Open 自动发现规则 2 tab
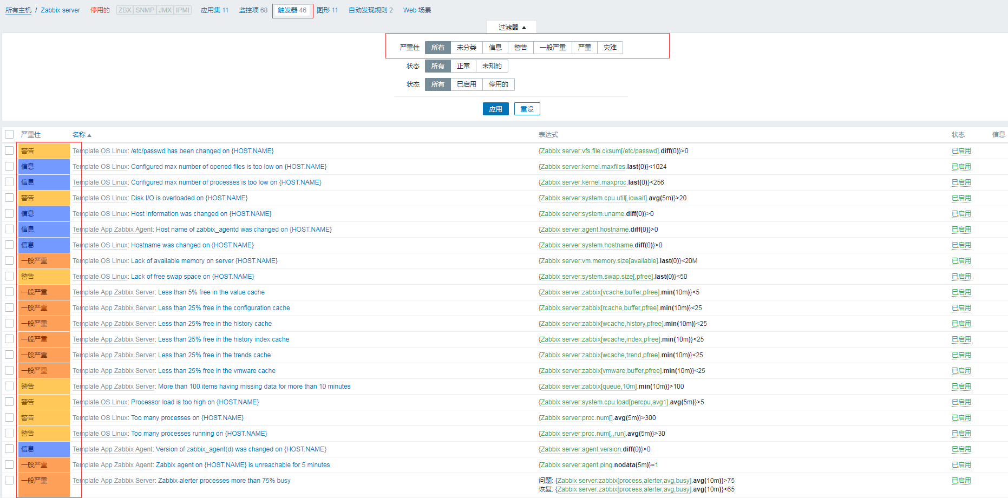Image resolution: width=1008 pixels, height=498 pixels. (371, 10)
